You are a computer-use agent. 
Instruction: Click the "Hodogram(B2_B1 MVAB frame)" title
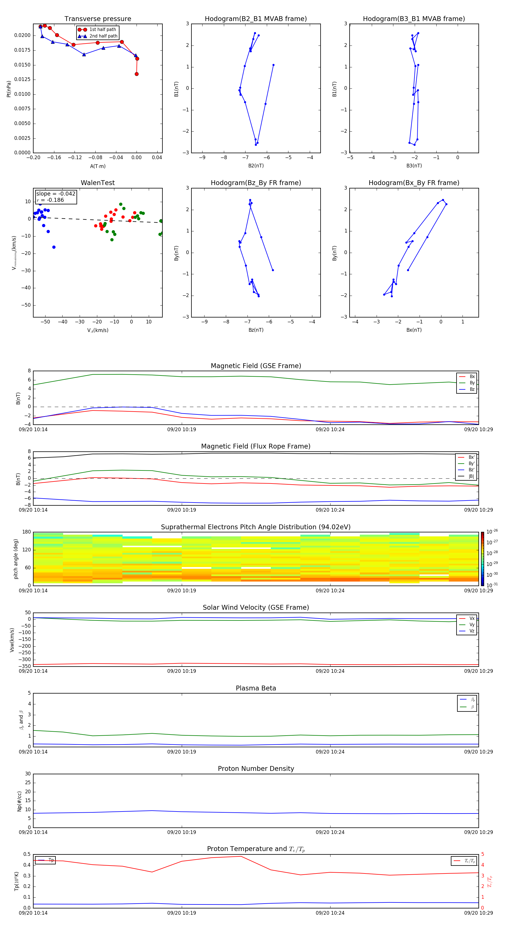pos(256,19)
